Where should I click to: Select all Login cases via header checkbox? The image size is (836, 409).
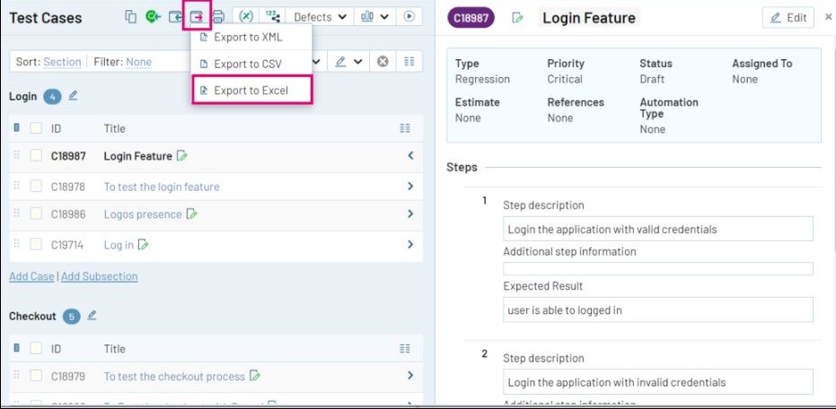click(x=36, y=128)
